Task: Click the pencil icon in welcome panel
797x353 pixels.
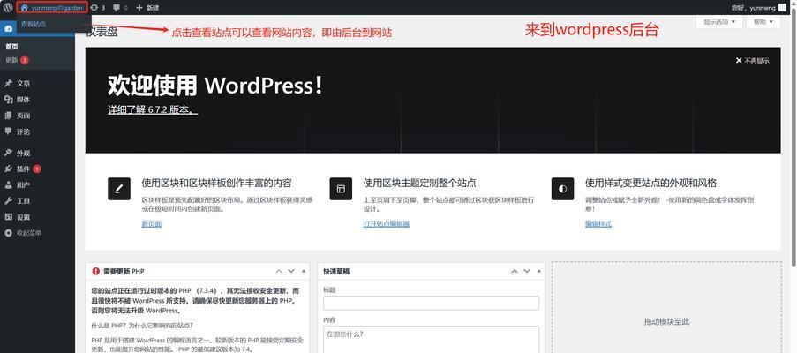Action: [119, 189]
